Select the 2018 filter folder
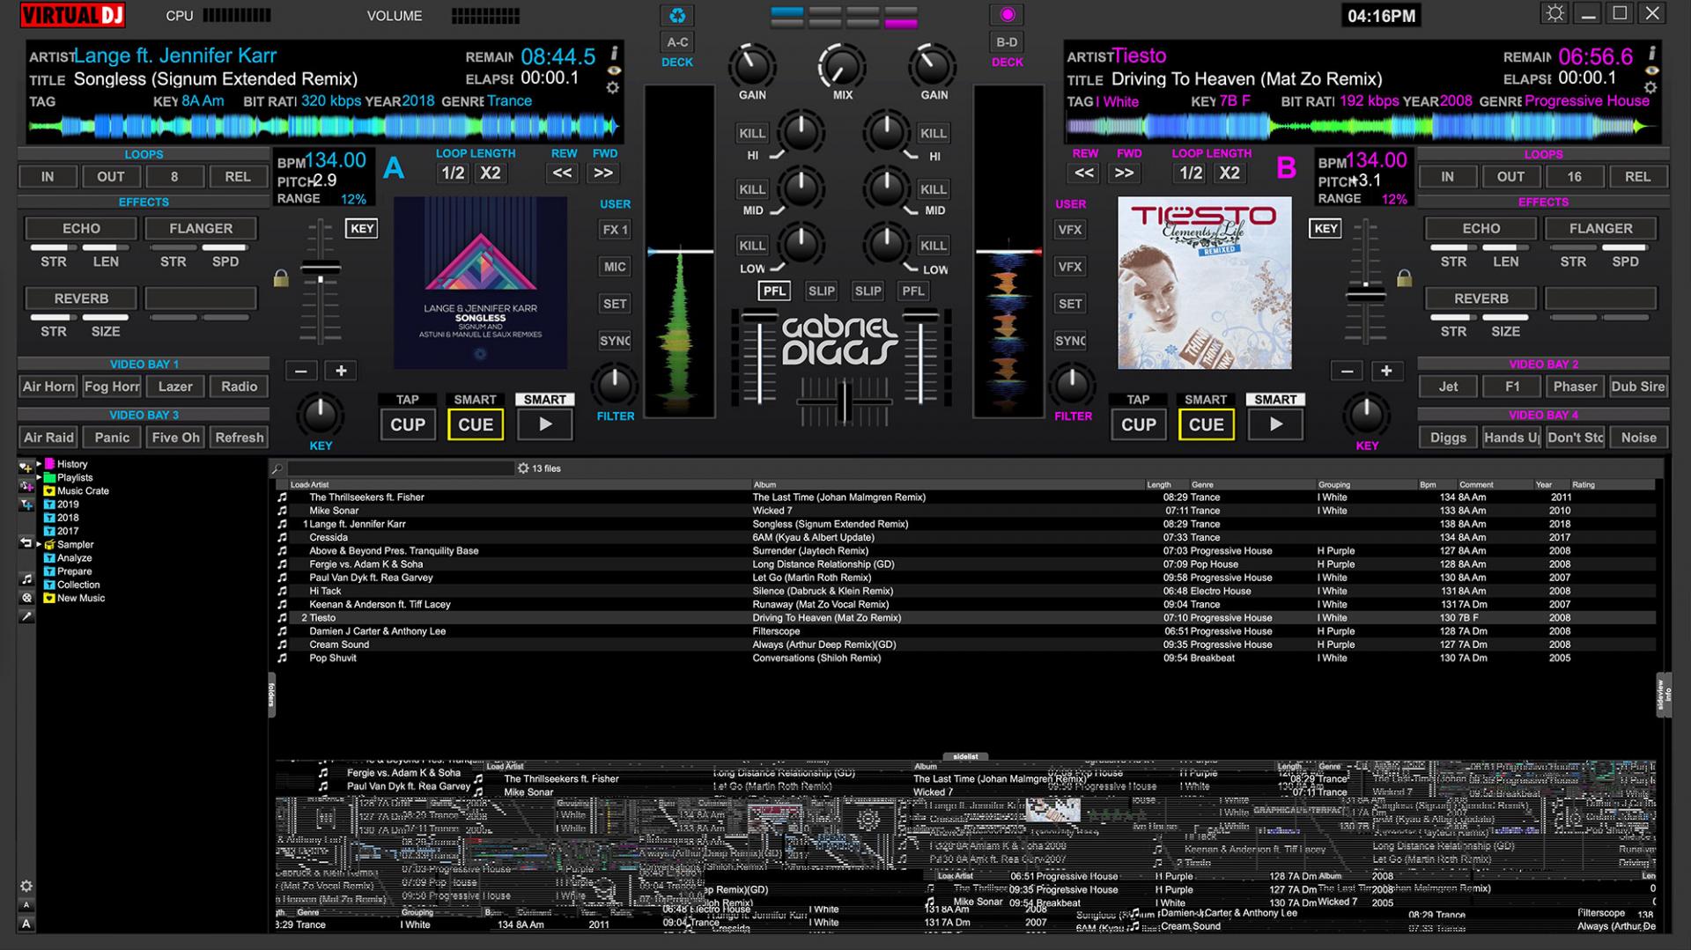Image resolution: width=1691 pixels, height=950 pixels. click(68, 518)
